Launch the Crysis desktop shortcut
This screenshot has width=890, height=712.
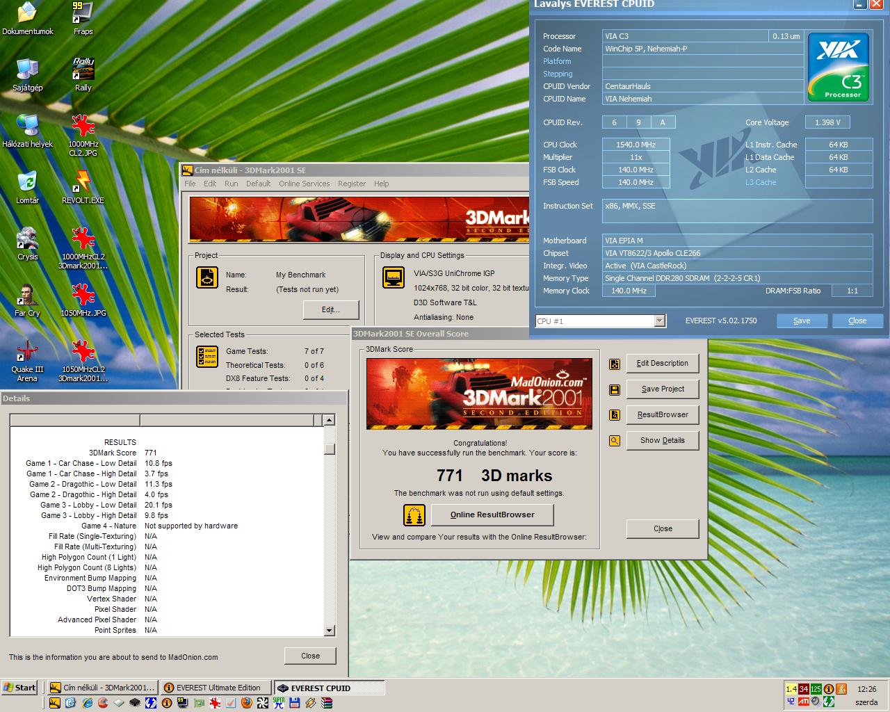27,244
